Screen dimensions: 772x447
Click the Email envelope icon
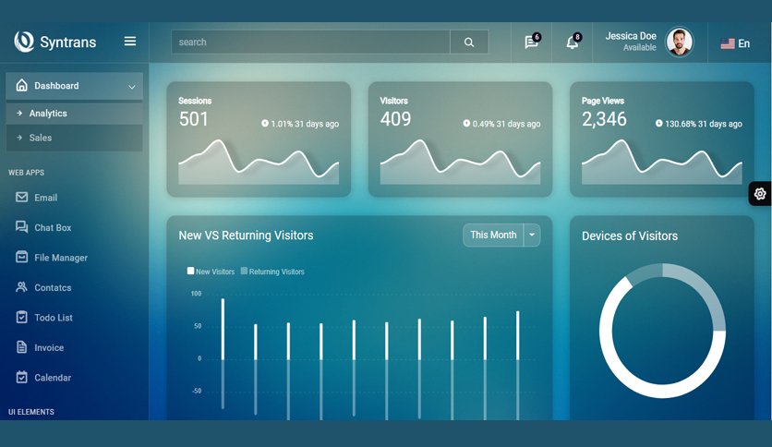click(21, 197)
